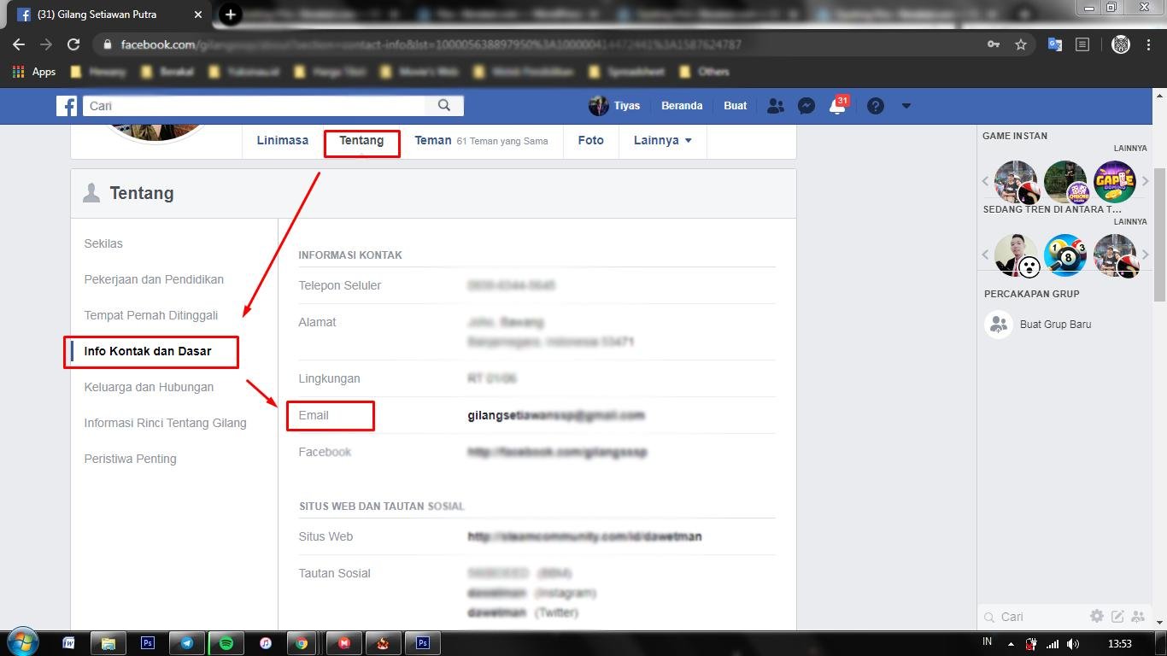Show previous games in Game Instan carousel
This screenshot has height=656, width=1167.
(985, 180)
